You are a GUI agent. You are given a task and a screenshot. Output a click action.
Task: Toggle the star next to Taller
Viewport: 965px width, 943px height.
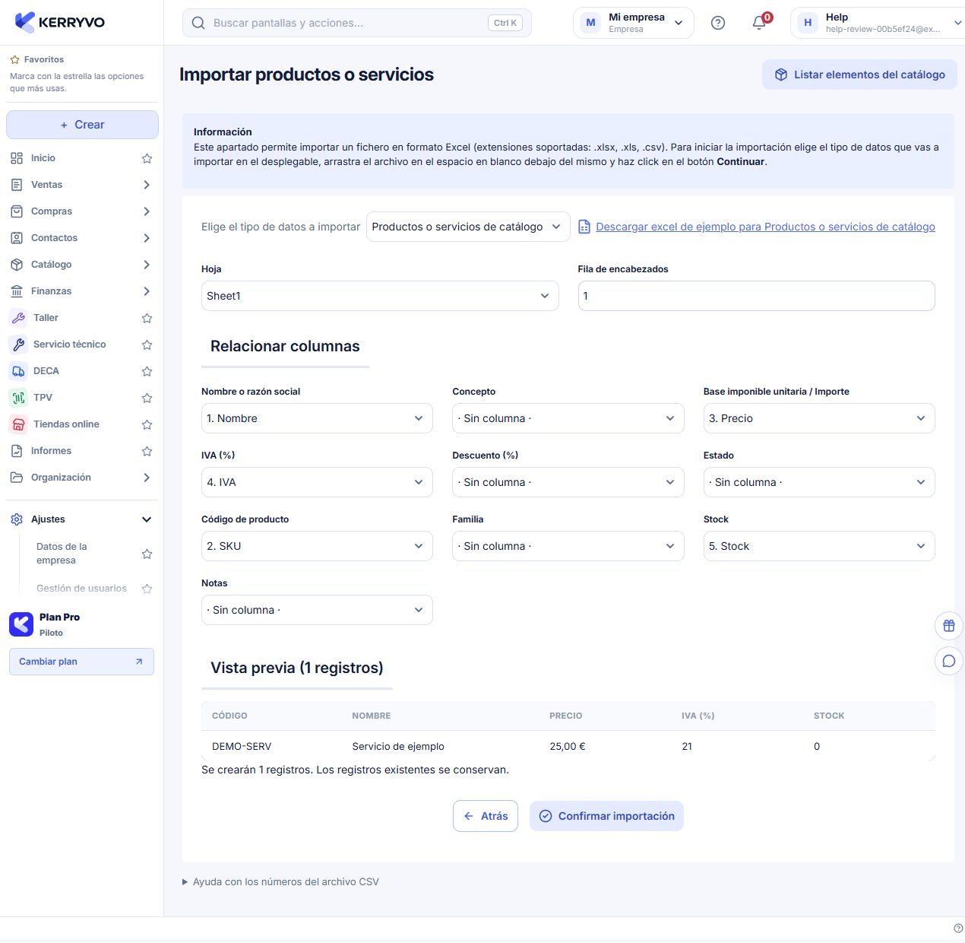147,318
